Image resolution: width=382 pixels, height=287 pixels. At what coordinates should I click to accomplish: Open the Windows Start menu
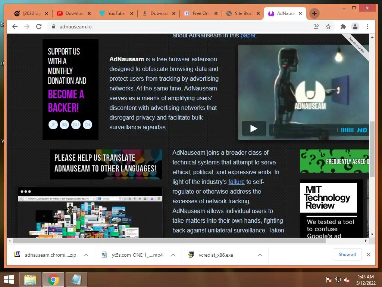[x=9, y=280]
